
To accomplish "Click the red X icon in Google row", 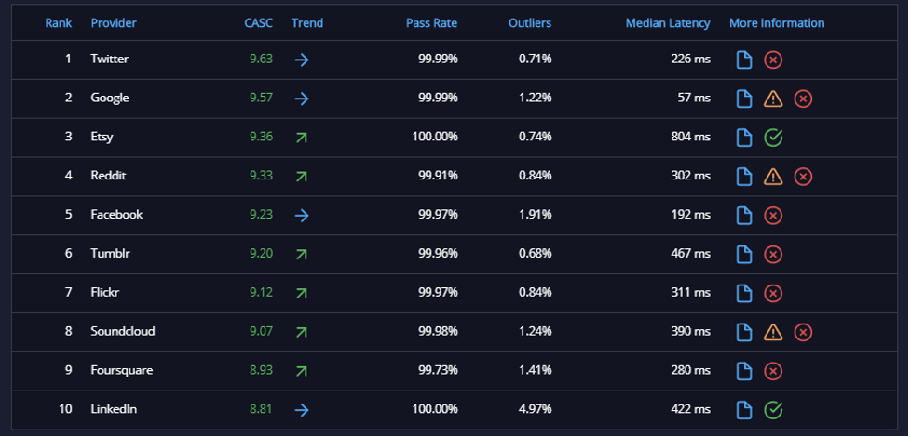I will pos(803,99).
